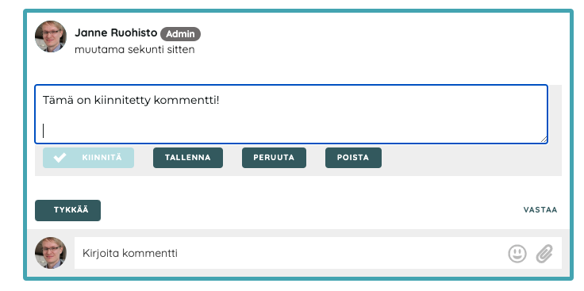
Task: Open the emoji picker smiley icon
Action: 517,254
